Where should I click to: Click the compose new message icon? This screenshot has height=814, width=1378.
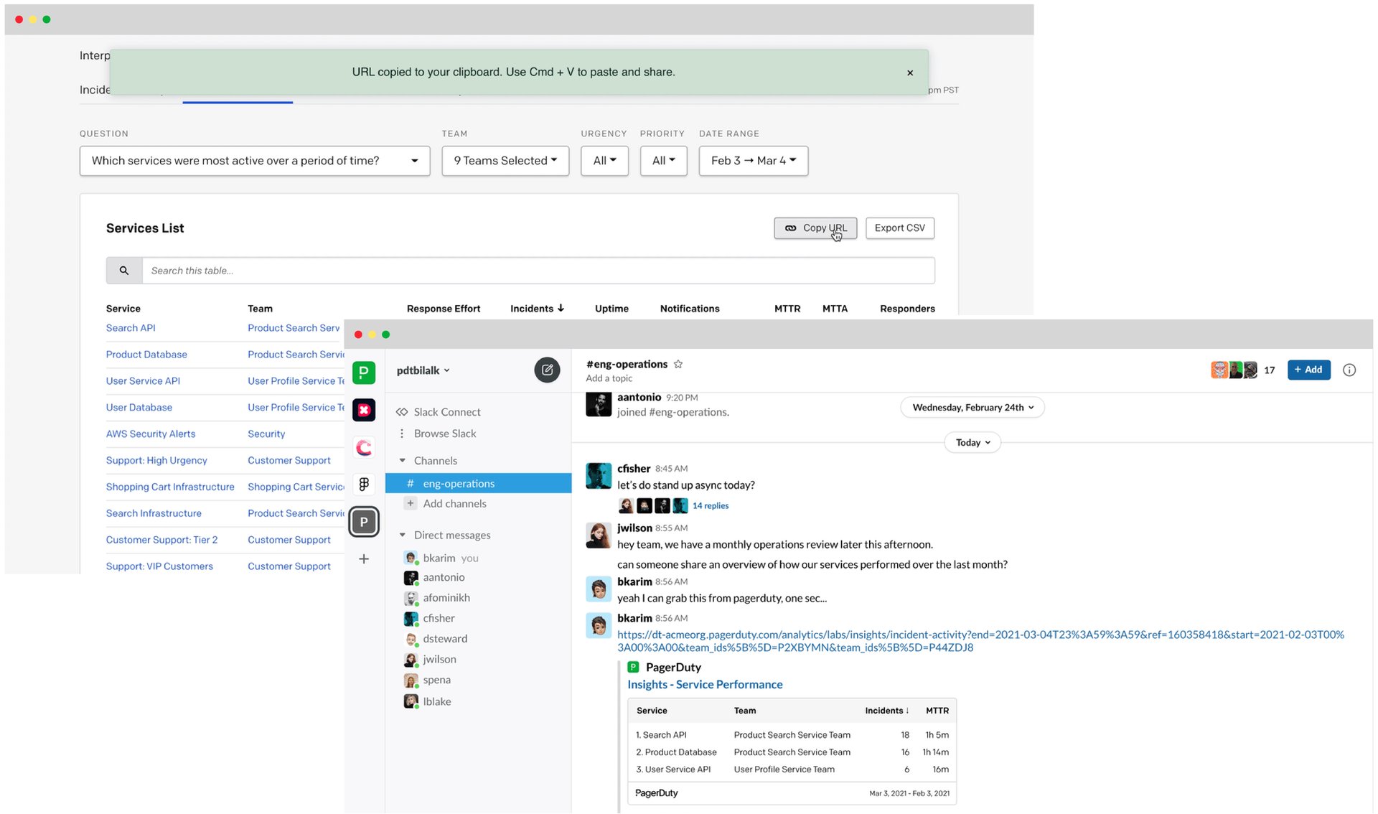547,370
